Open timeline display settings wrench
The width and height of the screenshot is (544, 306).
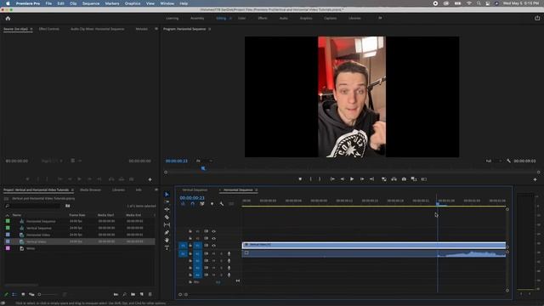(222, 204)
